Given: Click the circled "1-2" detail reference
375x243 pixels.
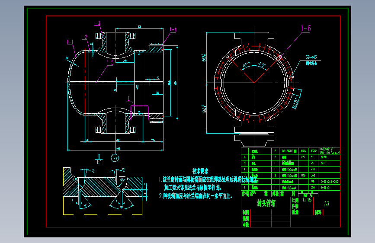Looking at the screenshot, I should pos(115,158).
